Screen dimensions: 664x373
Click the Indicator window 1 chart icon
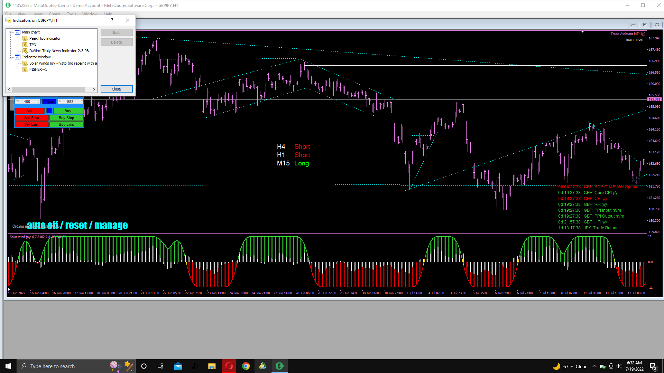click(x=18, y=57)
